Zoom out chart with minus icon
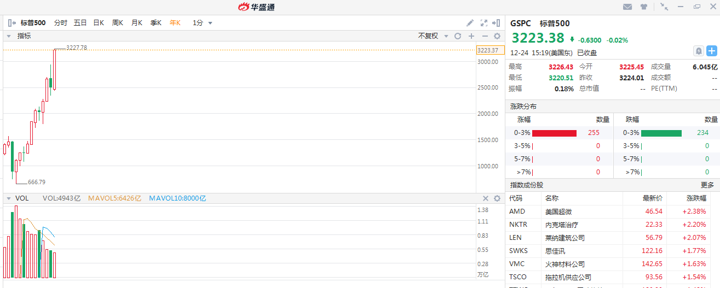720x288 pixels. pyautogui.click(x=484, y=36)
